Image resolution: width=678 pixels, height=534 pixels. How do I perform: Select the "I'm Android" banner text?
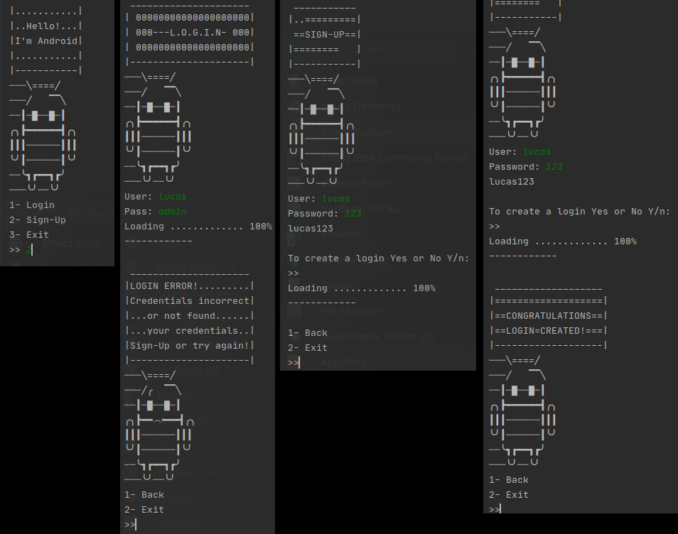click(x=45, y=41)
